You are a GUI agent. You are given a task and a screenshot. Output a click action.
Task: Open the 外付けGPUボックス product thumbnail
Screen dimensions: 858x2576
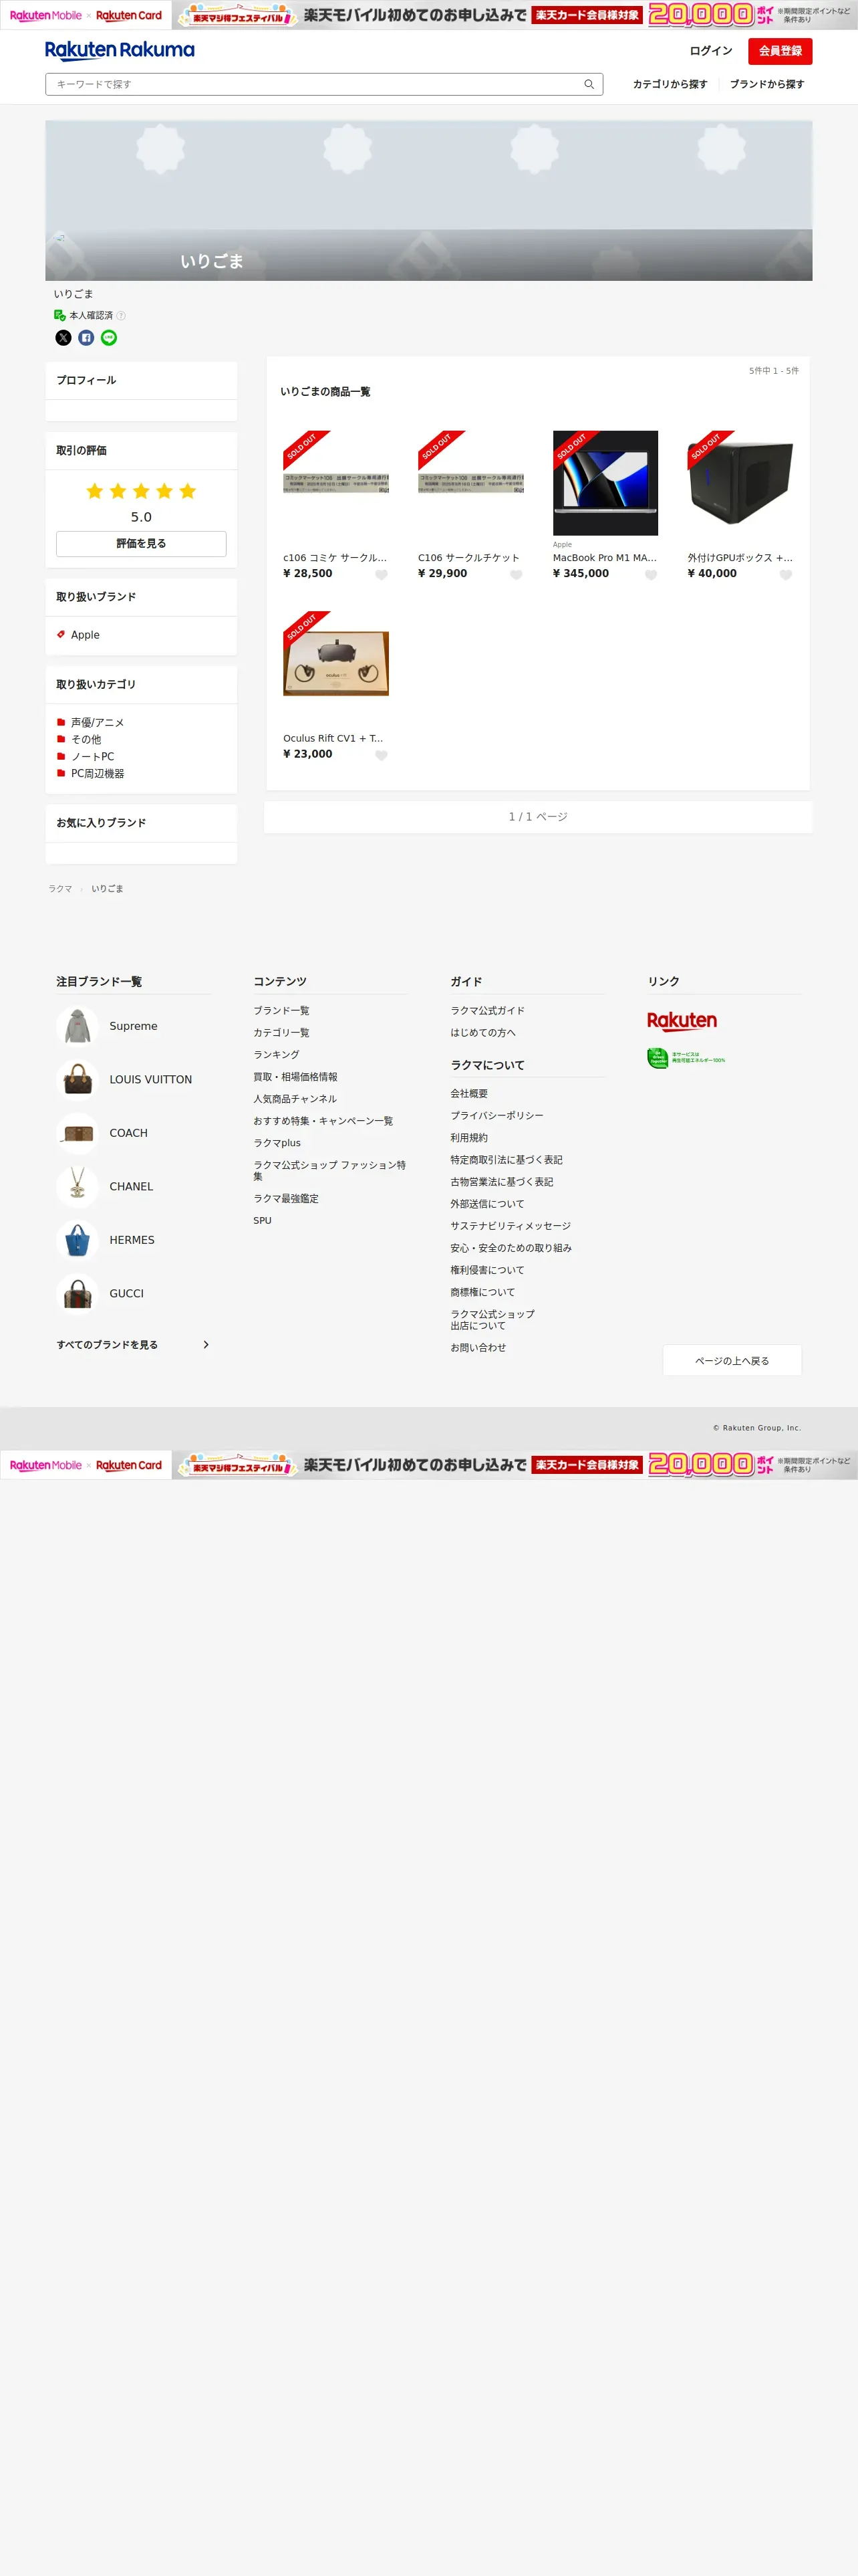[740, 483]
